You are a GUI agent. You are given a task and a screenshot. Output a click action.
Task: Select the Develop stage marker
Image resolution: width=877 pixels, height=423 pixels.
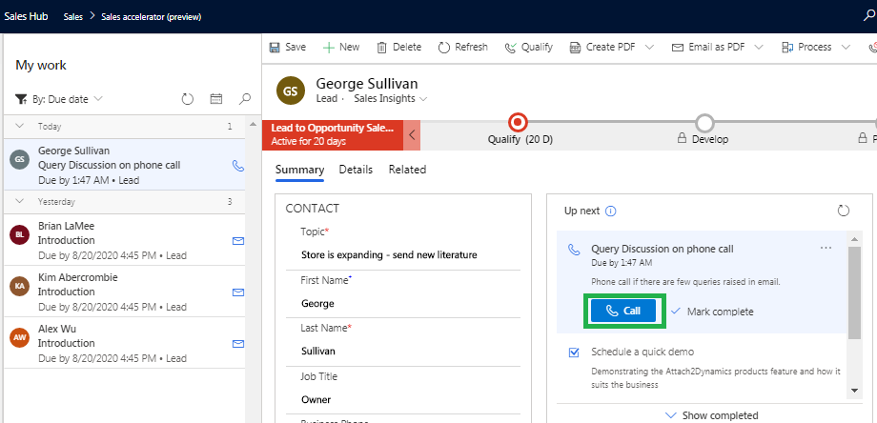705,122
